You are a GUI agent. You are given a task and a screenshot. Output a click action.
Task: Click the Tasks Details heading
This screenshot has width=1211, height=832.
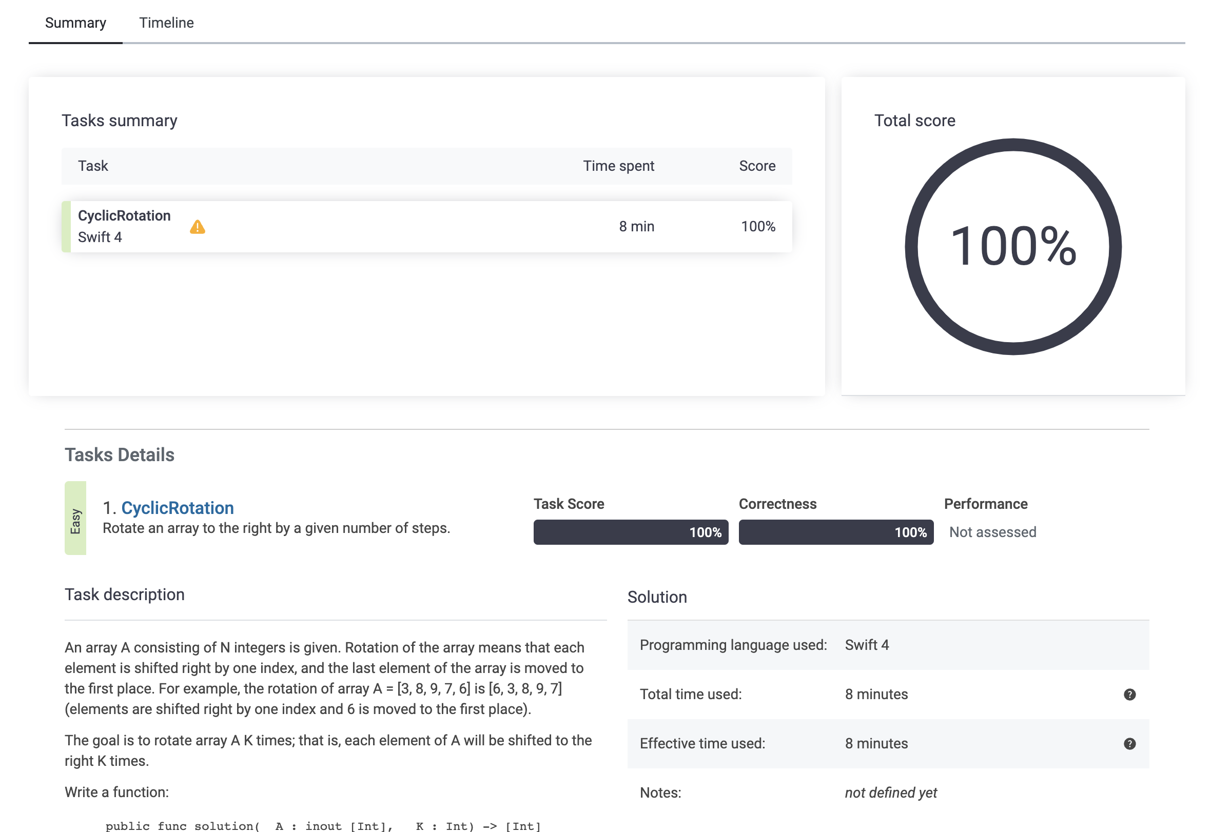click(x=120, y=454)
